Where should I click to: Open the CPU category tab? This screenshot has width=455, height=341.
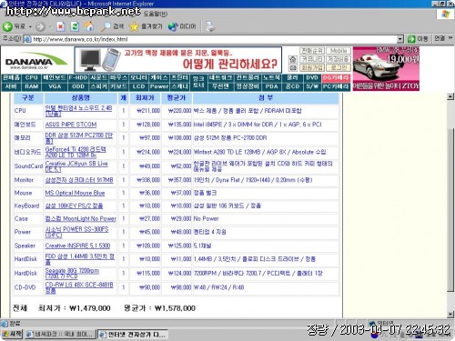coord(32,78)
